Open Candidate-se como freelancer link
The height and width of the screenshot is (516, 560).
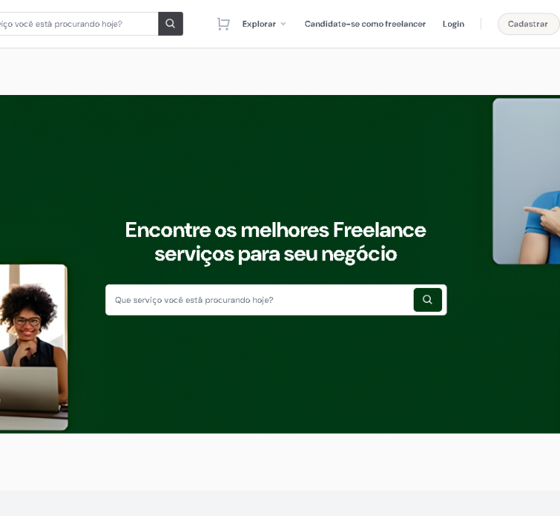point(365,24)
